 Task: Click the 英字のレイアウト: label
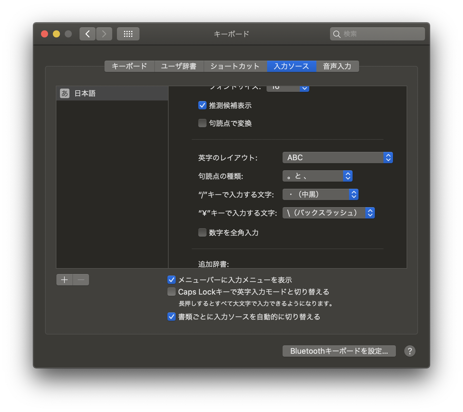coord(228,158)
